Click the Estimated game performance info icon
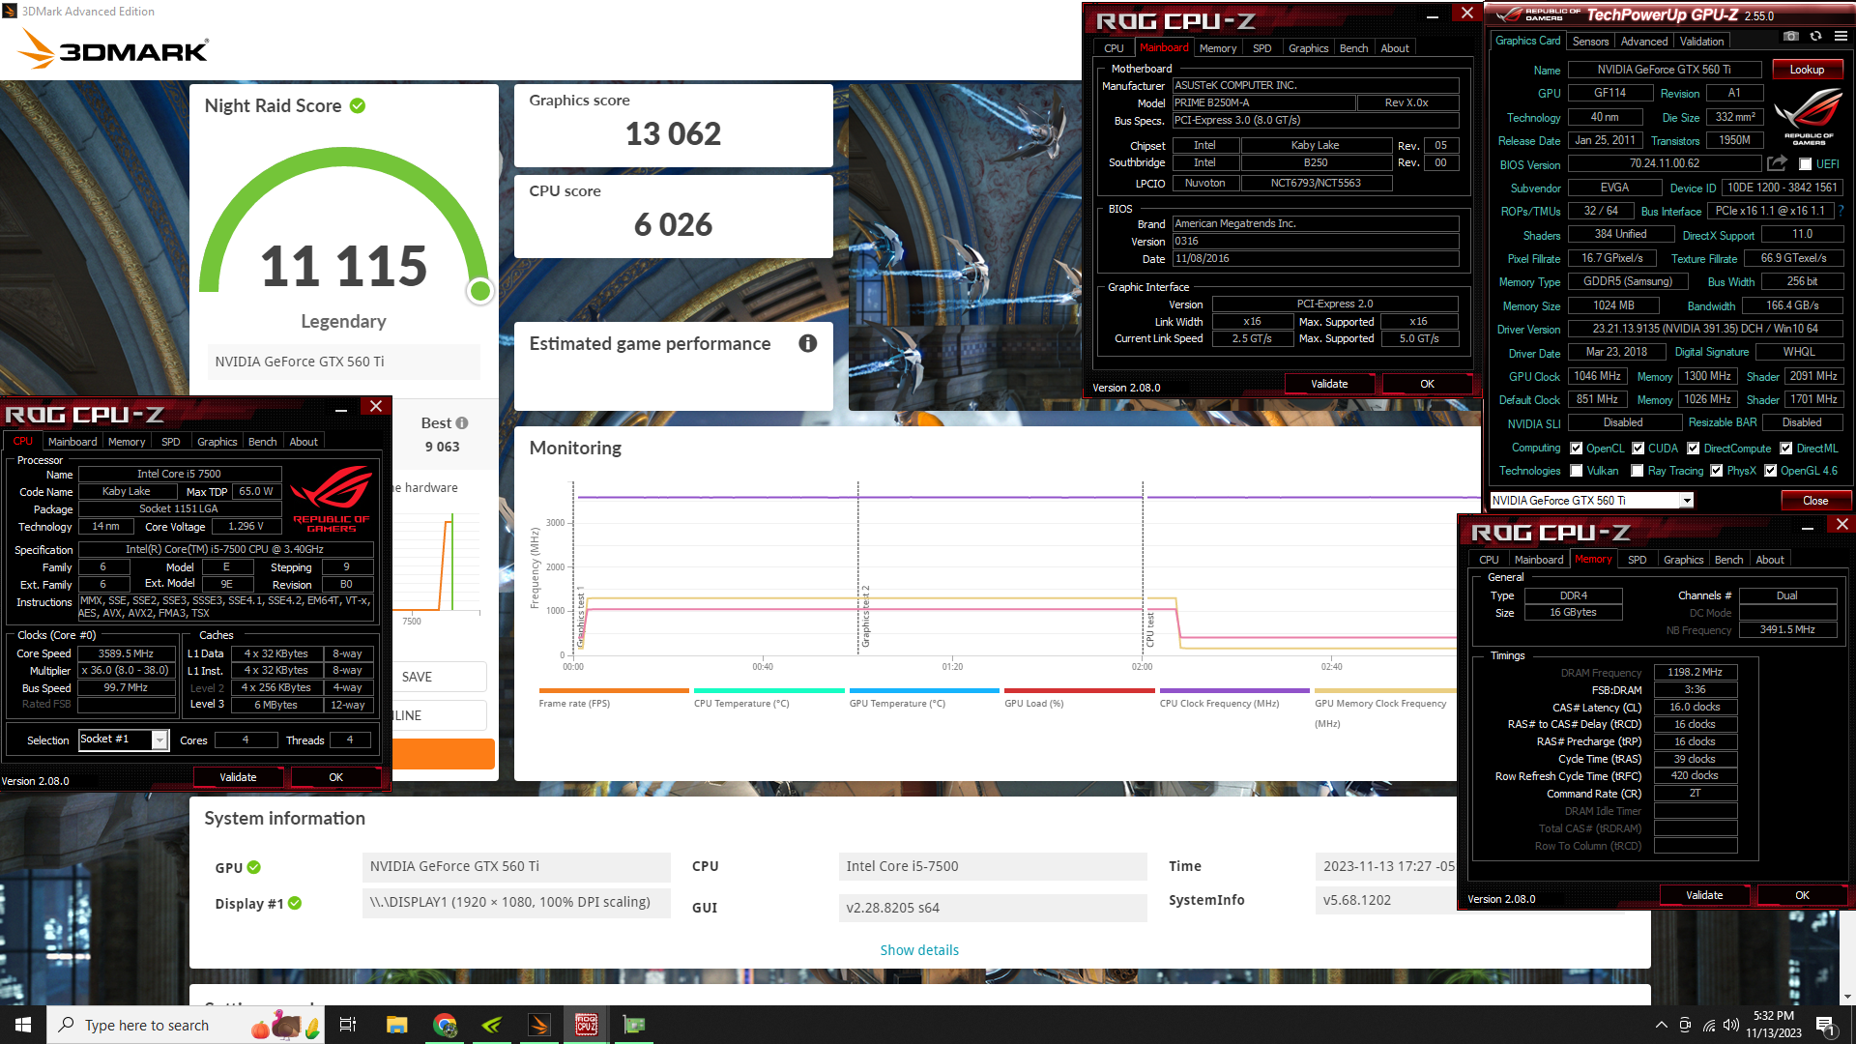Image resolution: width=1856 pixels, height=1044 pixels. point(808,343)
